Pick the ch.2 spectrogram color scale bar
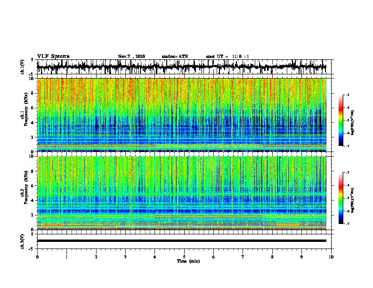Screen dimensions: 373x288 341,198
